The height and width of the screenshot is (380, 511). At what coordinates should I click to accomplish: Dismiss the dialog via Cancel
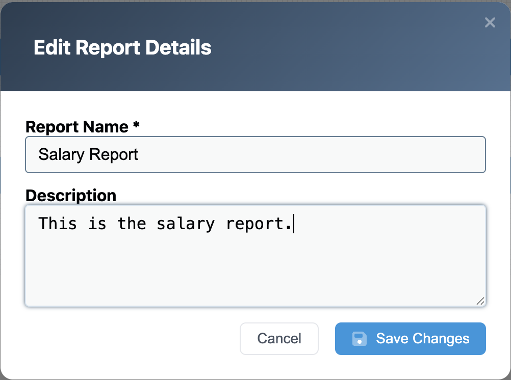[x=279, y=338]
